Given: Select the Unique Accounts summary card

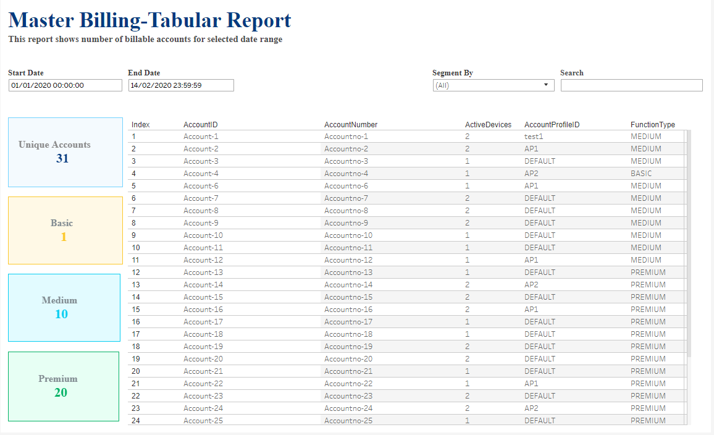Looking at the screenshot, I should [x=65, y=152].
